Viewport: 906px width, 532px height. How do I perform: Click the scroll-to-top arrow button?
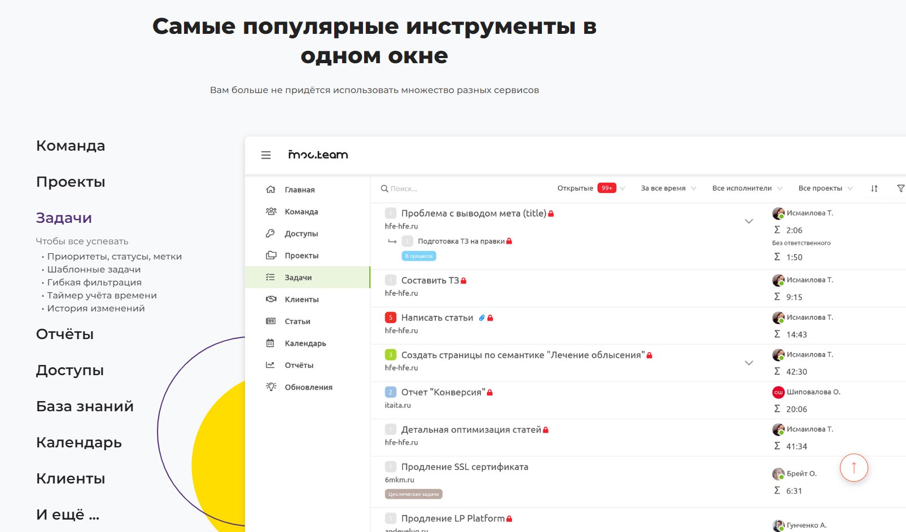coord(854,468)
